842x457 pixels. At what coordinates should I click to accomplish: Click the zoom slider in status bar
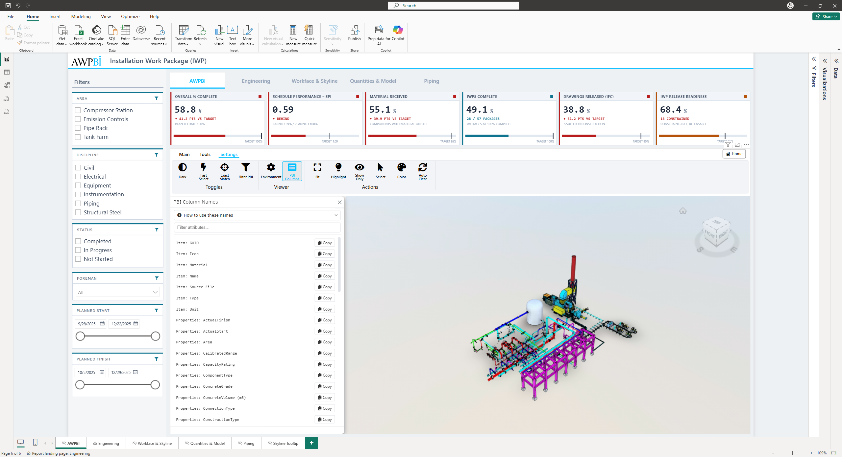tap(792, 453)
